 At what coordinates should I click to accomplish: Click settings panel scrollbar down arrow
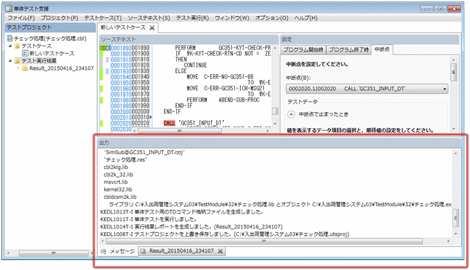pos(453,129)
